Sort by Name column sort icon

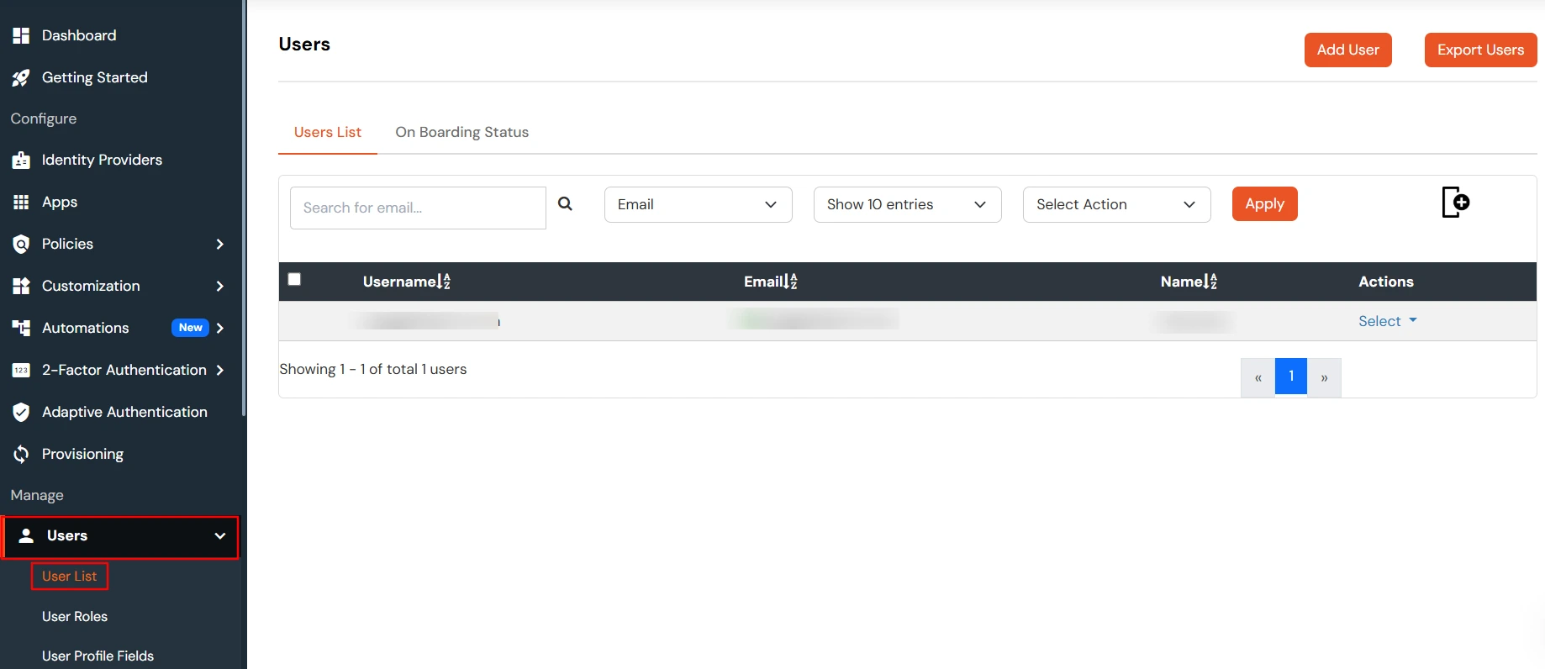point(1211,282)
